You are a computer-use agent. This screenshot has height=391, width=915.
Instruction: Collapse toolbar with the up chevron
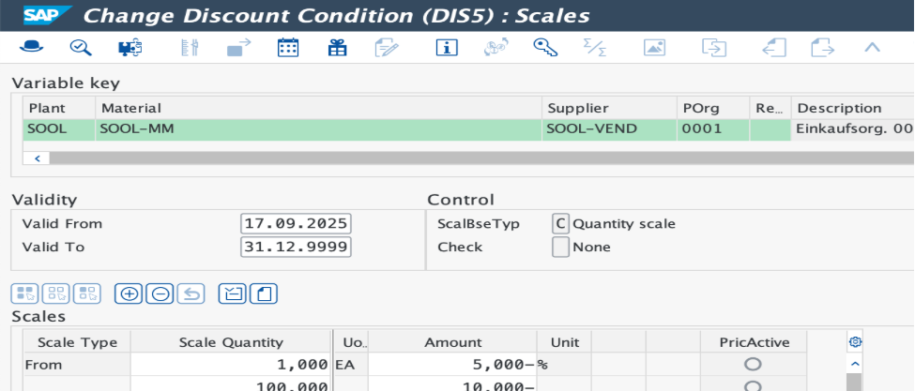point(872,47)
